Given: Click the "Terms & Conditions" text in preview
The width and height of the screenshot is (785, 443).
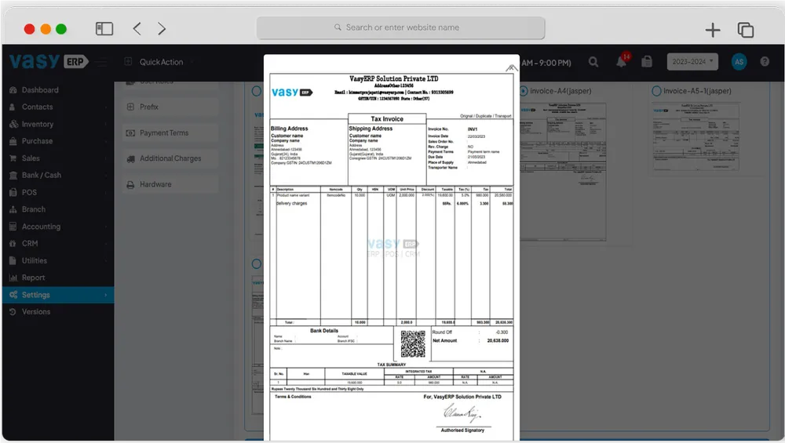Looking at the screenshot, I should tap(293, 397).
